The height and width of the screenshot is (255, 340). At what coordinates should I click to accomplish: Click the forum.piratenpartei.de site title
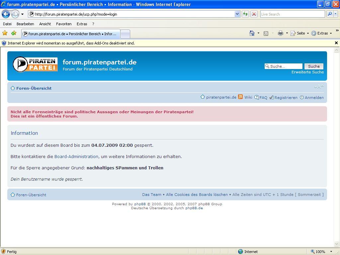[100, 62]
